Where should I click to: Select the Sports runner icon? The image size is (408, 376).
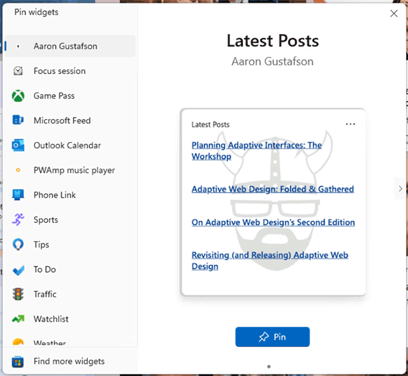(18, 220)
